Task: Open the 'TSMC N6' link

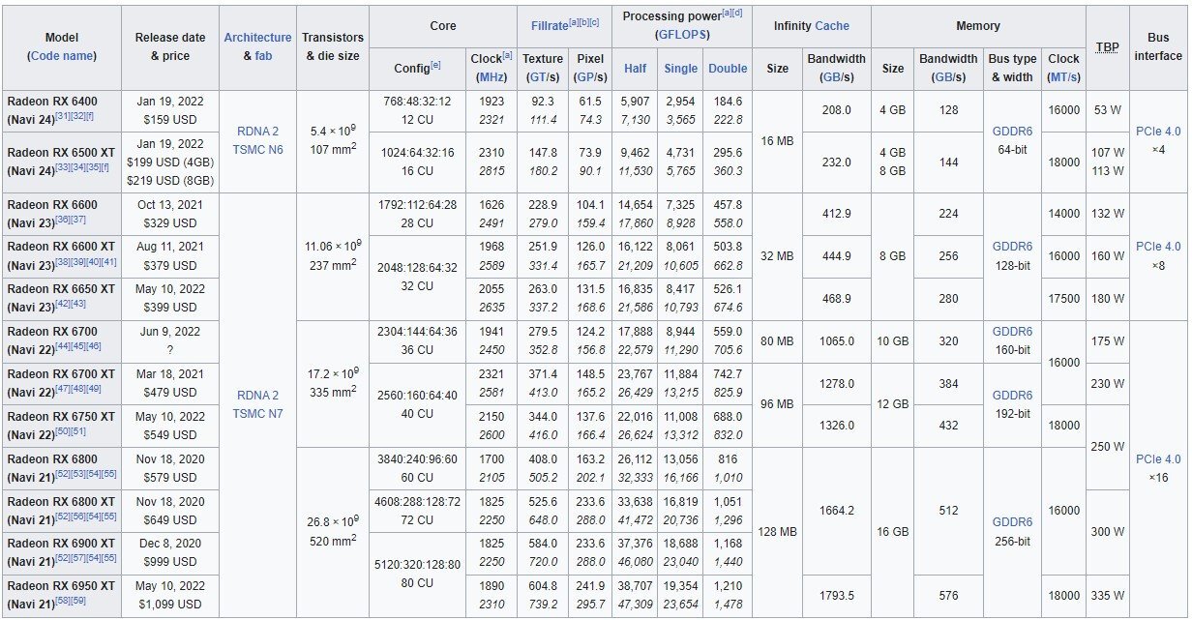Action: tap(257, 152)
